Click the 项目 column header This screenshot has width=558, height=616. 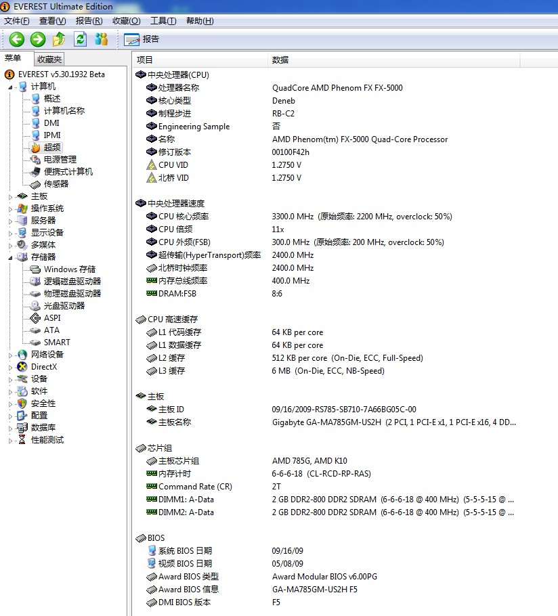click(x=200, y=60)
